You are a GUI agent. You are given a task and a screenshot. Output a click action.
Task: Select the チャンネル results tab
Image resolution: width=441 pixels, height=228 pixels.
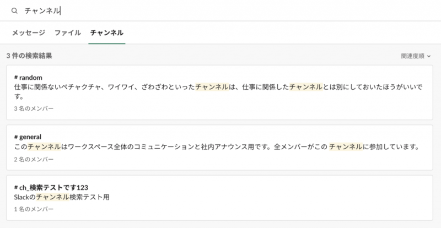(106, 33)
